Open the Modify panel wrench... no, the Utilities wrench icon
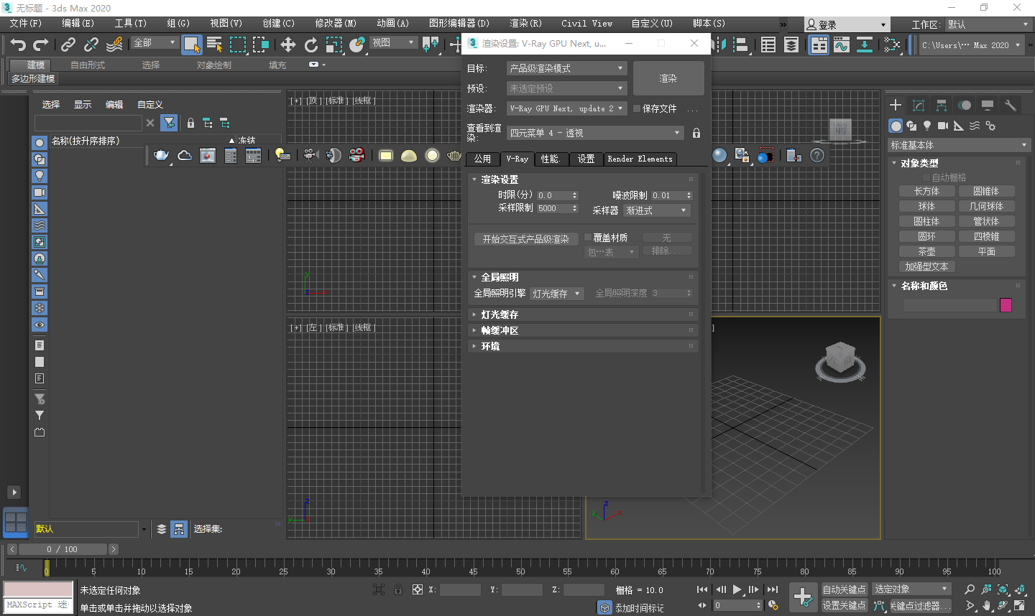 coord(1010,106)
